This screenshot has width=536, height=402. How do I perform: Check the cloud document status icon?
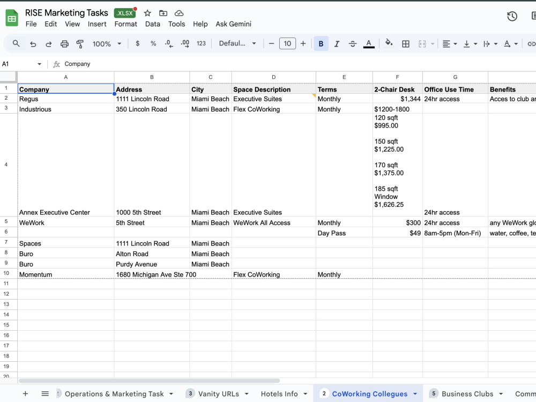pyautogui.click(x=179, y=13)
